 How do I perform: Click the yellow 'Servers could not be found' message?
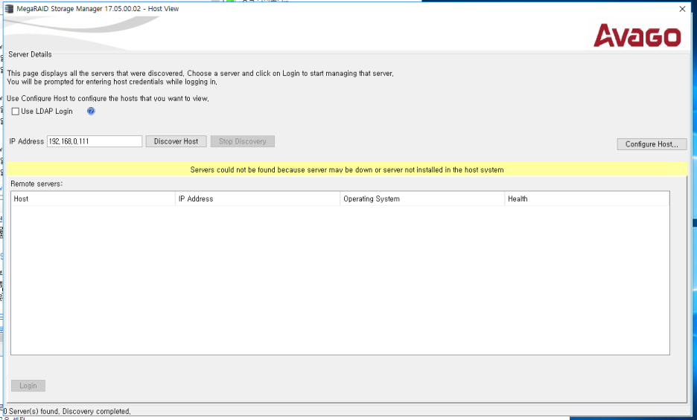[x=347, y=169]
